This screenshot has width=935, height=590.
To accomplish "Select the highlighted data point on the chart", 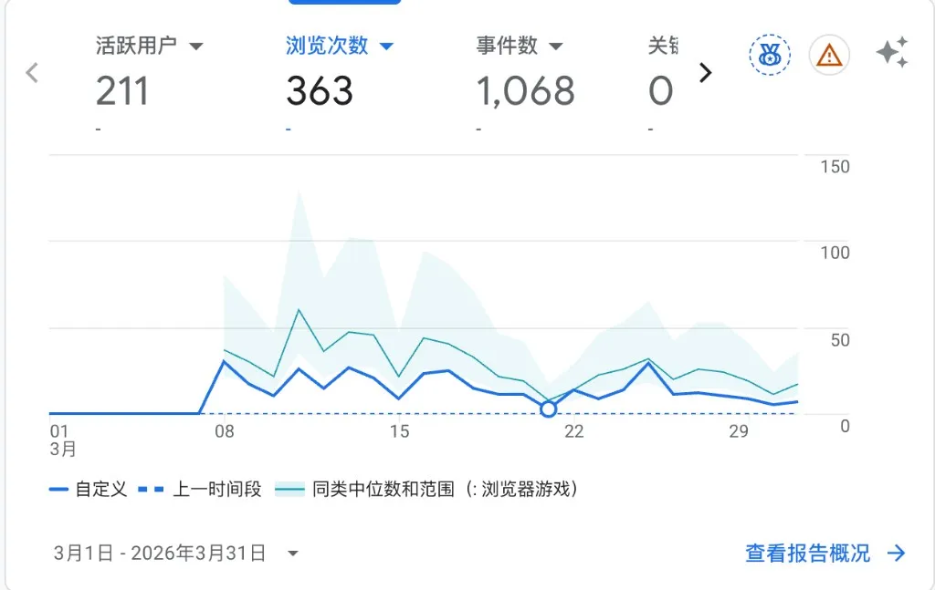I will click(548, 409).
